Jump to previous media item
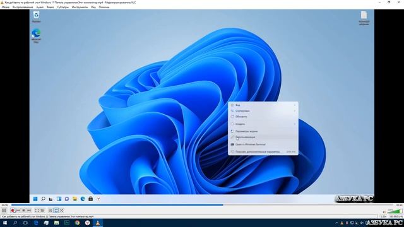 (18, 211)
